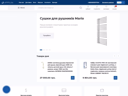Click the Проста покупка basket icon
This screenshot has width=128, height=96.
click(x=102, y=90)
